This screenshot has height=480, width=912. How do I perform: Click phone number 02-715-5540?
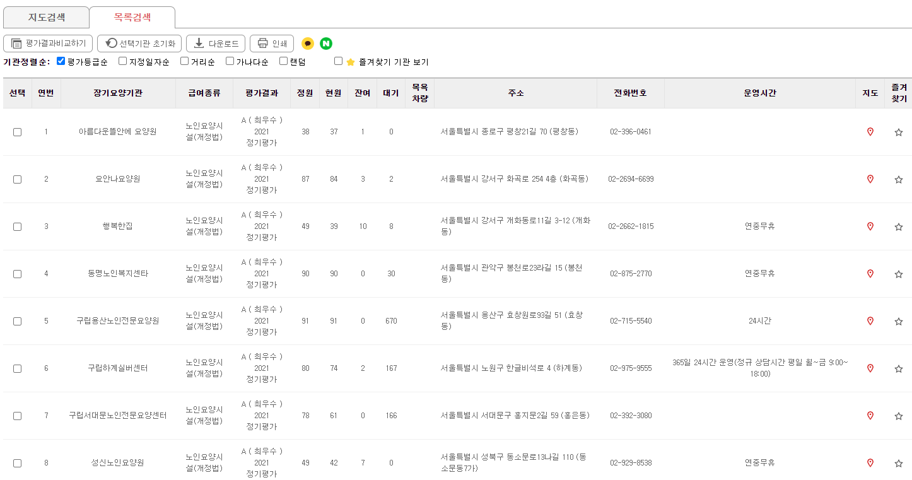[x=631, y=321]
